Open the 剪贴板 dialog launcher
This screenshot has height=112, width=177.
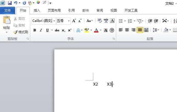pyautogui.click(x=28, y=39)
